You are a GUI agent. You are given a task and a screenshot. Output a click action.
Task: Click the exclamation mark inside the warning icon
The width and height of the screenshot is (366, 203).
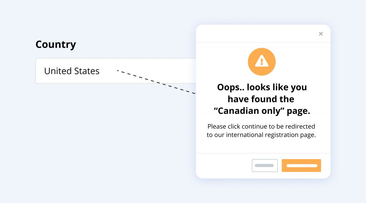[262, 62]
